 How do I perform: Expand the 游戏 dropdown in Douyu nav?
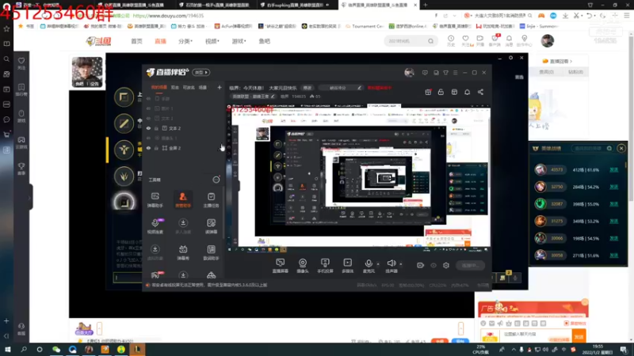(239, 41)
